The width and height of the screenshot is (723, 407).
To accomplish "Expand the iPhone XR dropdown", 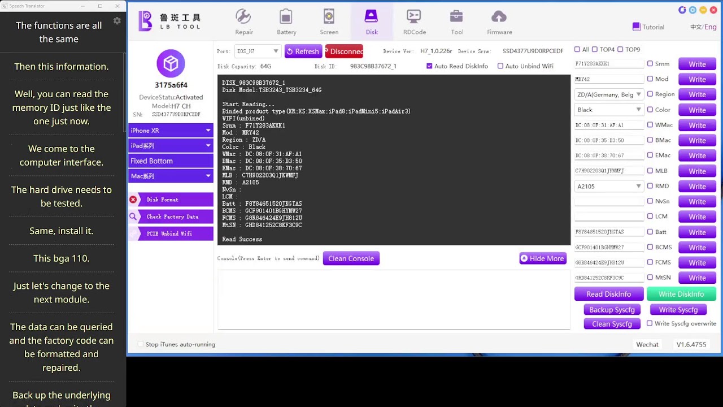I will (171, 131).
